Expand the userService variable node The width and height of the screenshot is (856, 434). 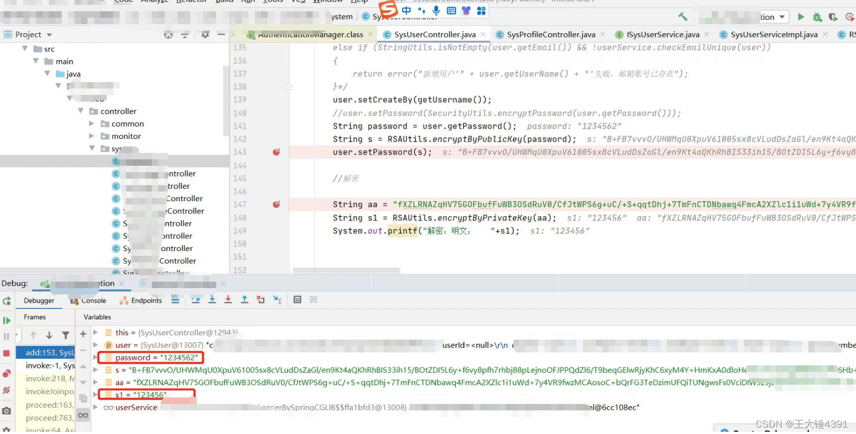click(95, 407)
